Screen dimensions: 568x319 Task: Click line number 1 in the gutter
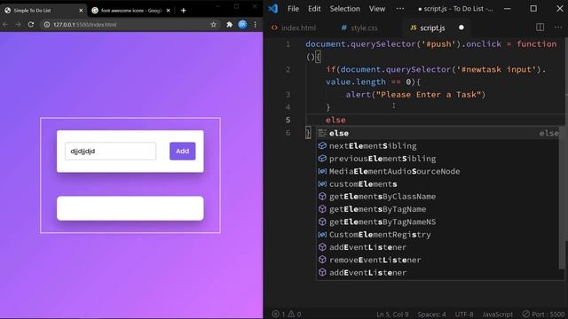pos(288,44)
